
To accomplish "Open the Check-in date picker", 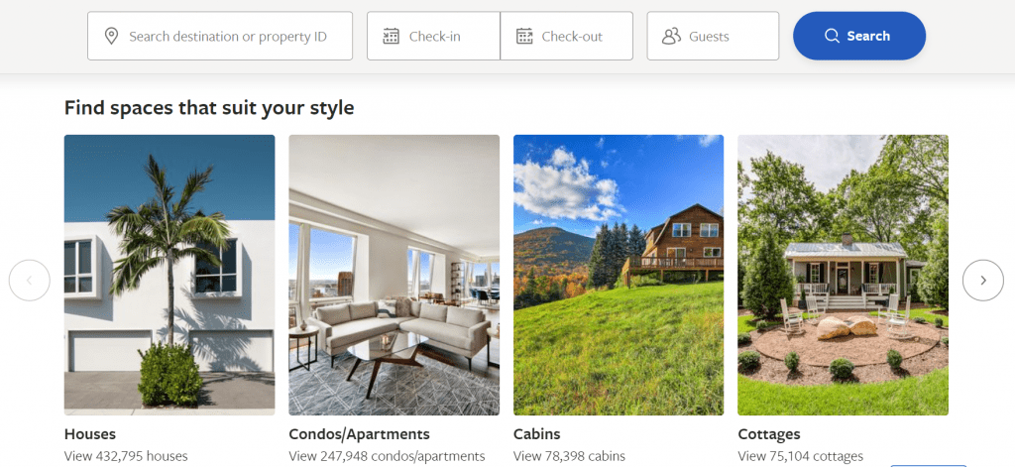I will click(x=434, y=36).
